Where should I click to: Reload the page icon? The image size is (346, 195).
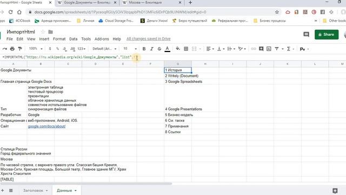pos(11,12)
